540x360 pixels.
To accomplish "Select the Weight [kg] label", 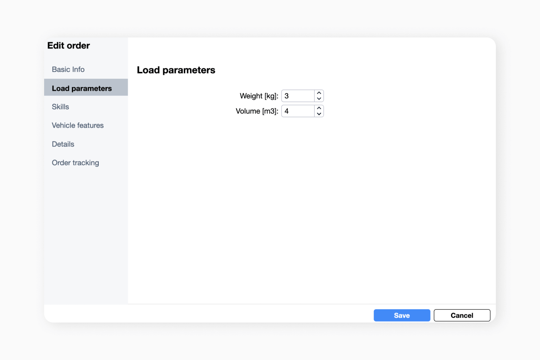I will [259, 96].
